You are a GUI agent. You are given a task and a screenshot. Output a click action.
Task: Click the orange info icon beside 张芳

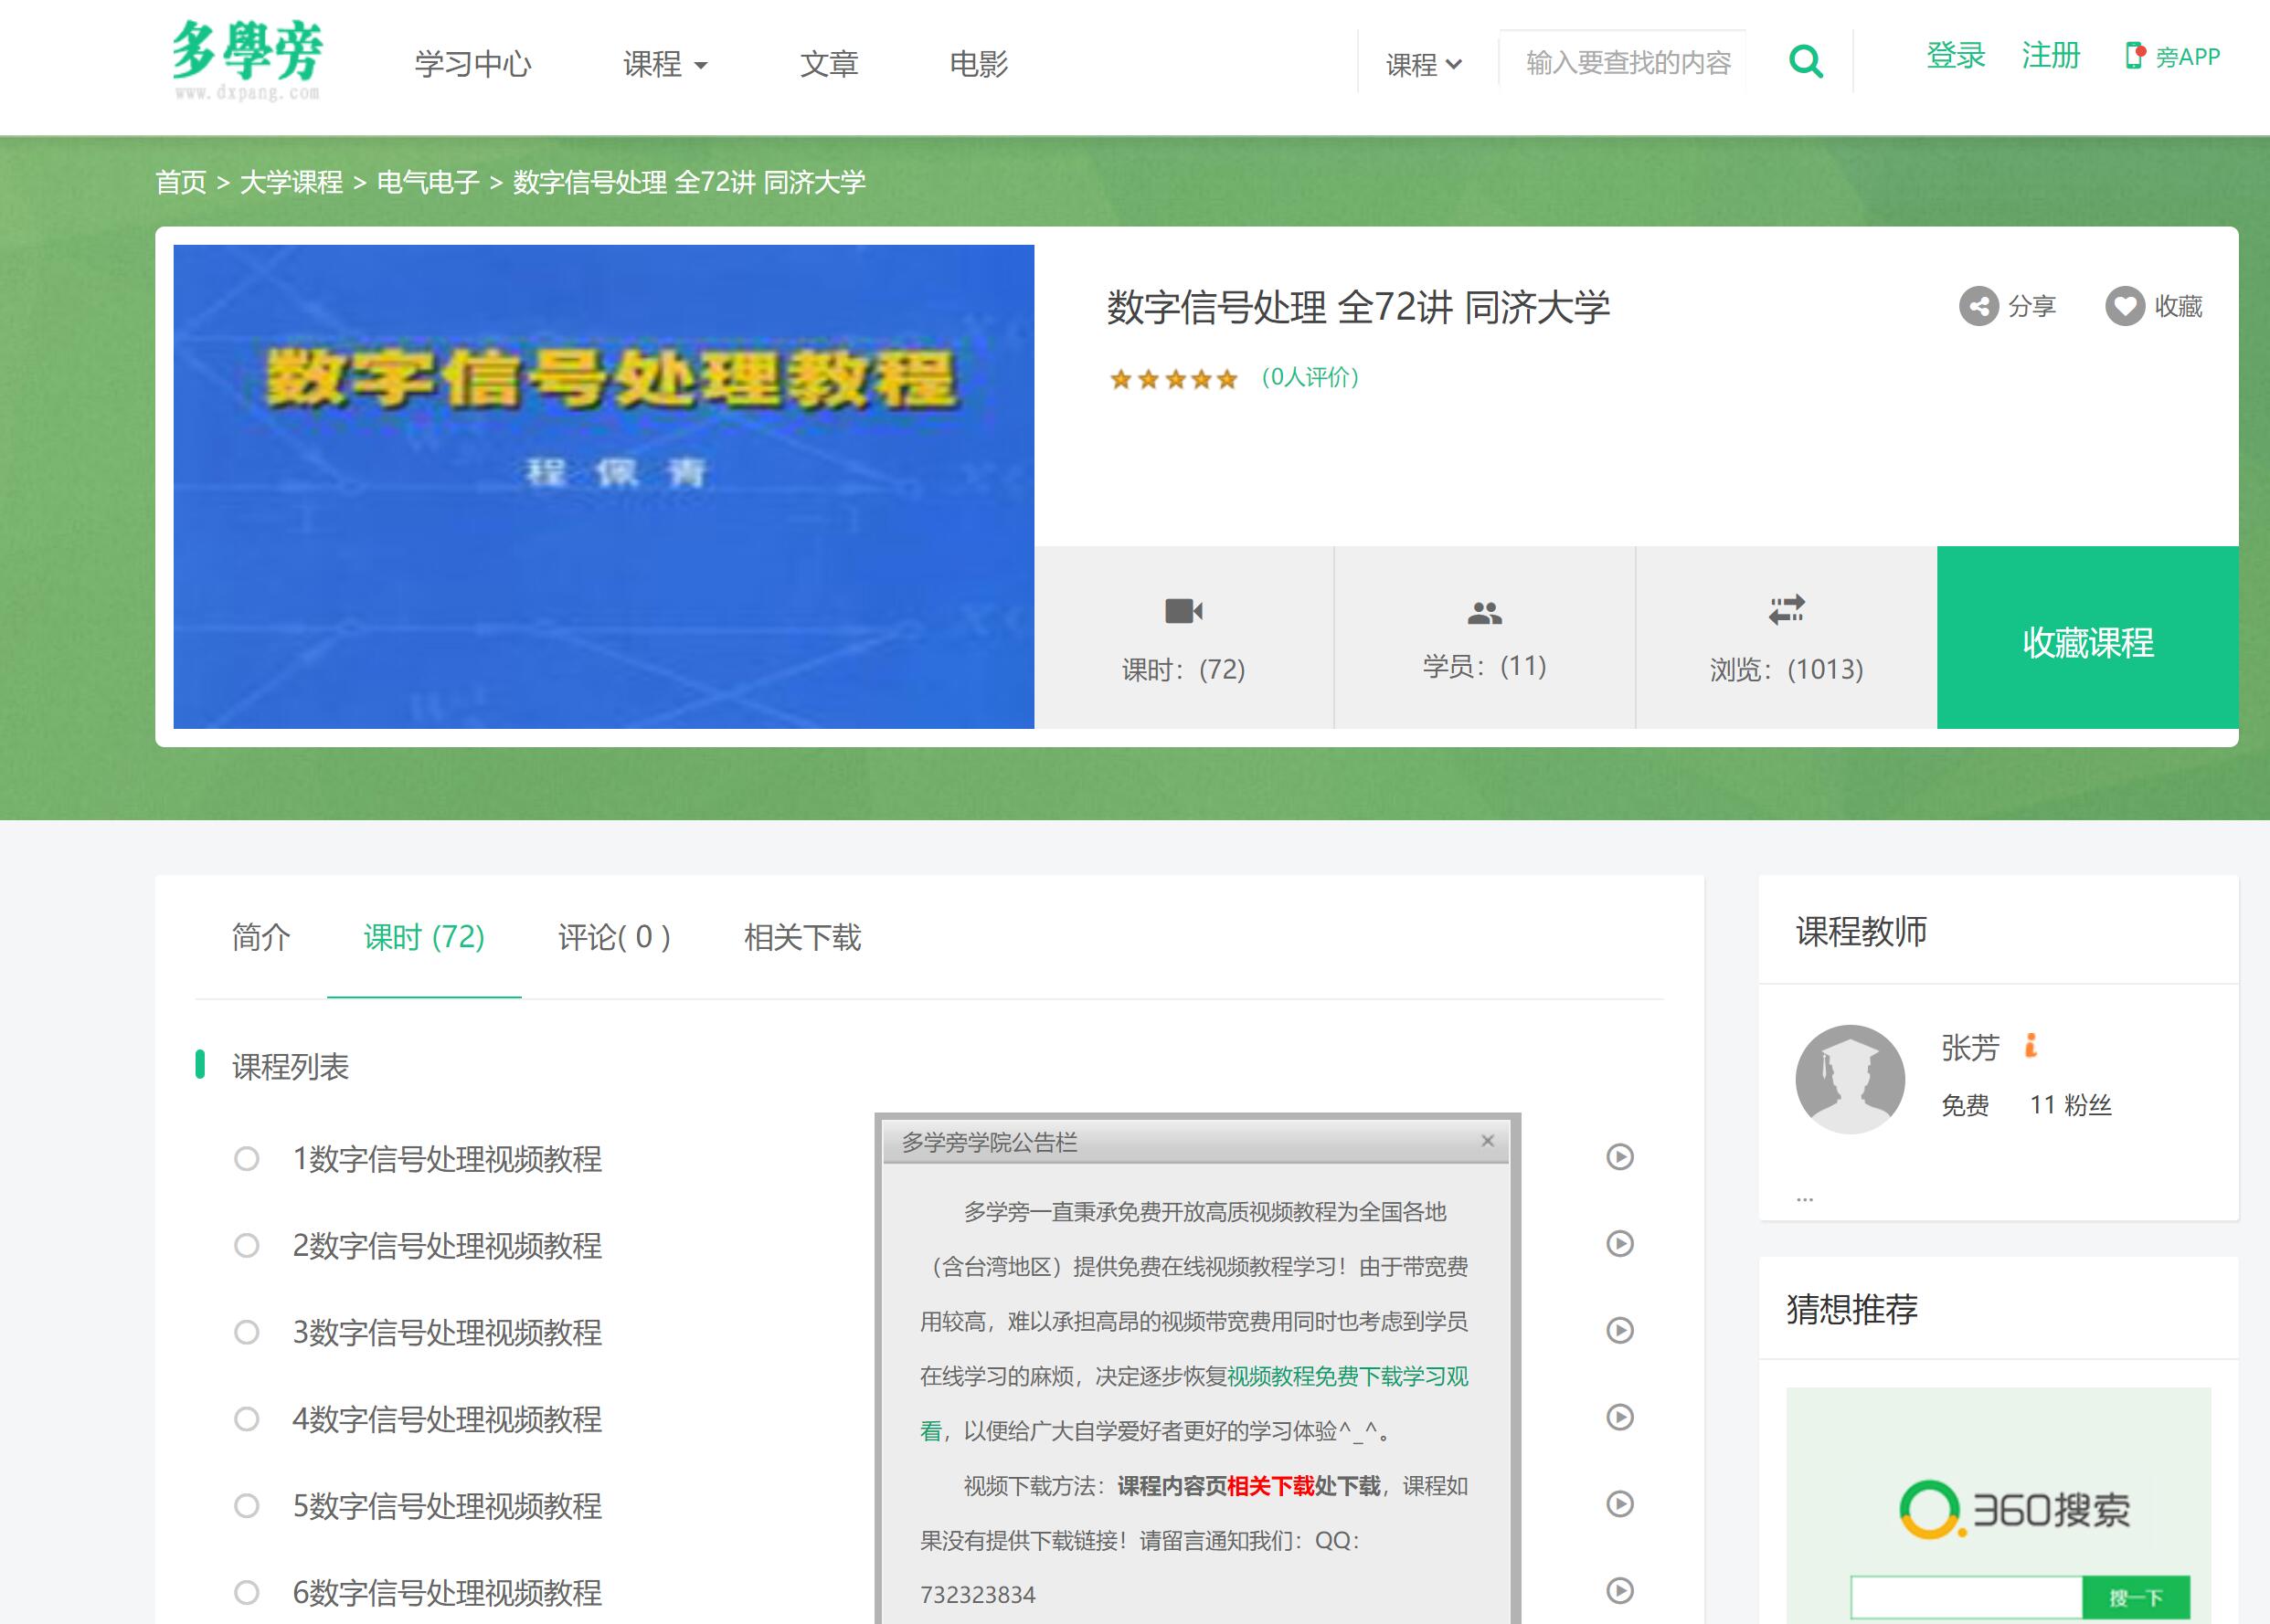[x=2031, y=1045]
